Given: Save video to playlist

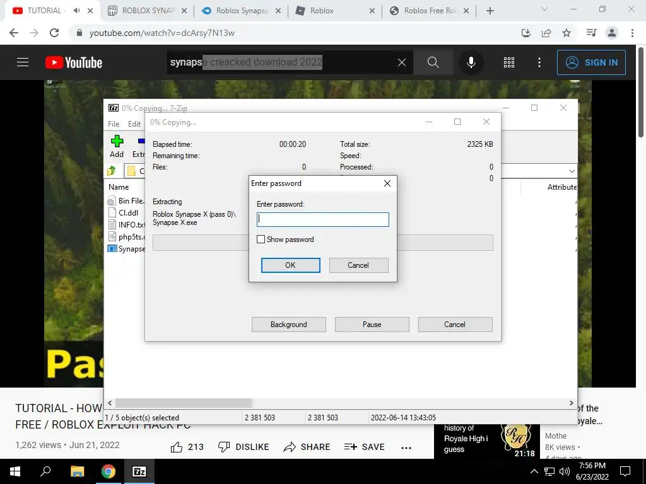Looking at the screenshot, I should (364, 447).
